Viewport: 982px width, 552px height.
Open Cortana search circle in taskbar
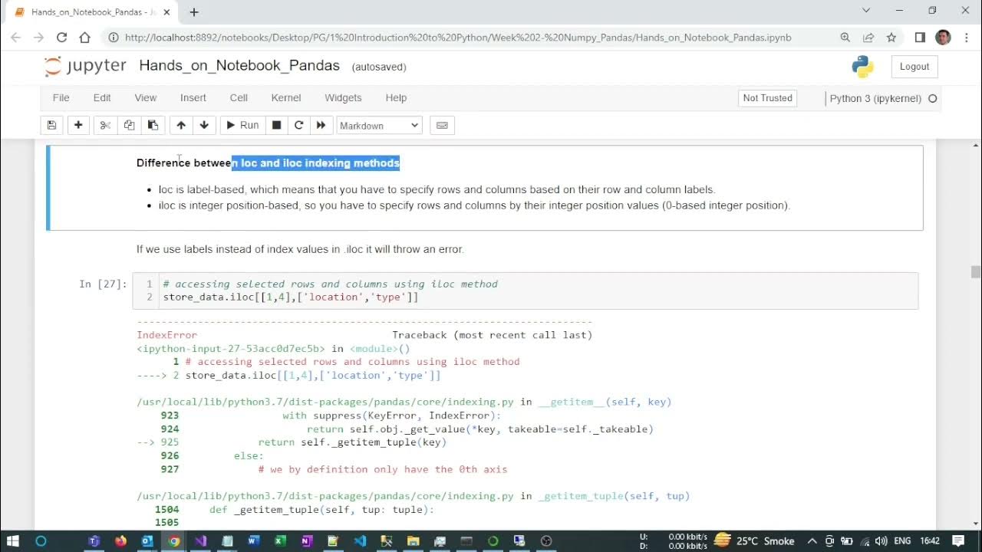click(41, 540)
